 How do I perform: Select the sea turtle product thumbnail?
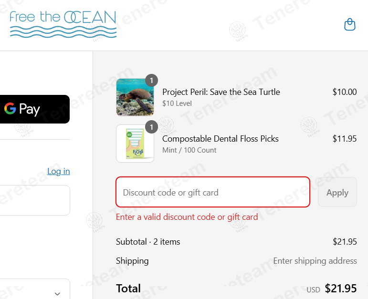pyautogui.click(x=135, y=97)
